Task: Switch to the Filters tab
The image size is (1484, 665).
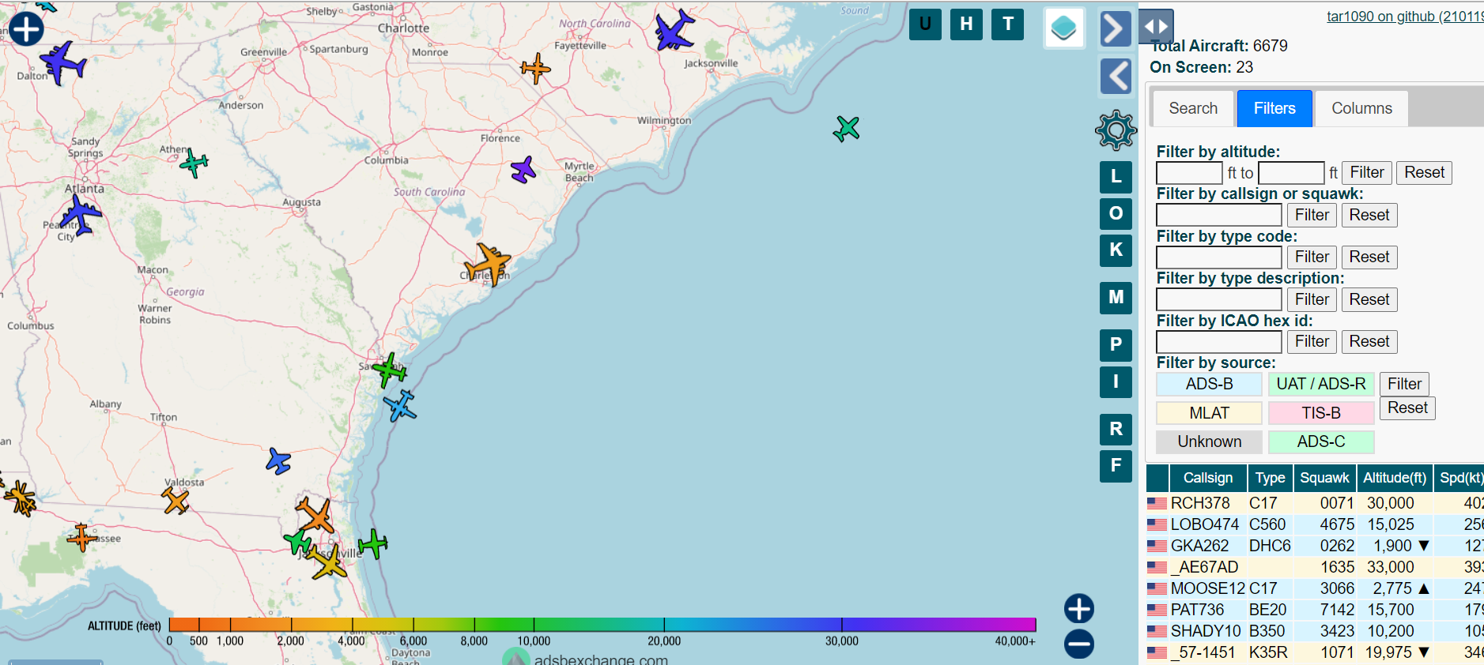Action: (1274, 108)
